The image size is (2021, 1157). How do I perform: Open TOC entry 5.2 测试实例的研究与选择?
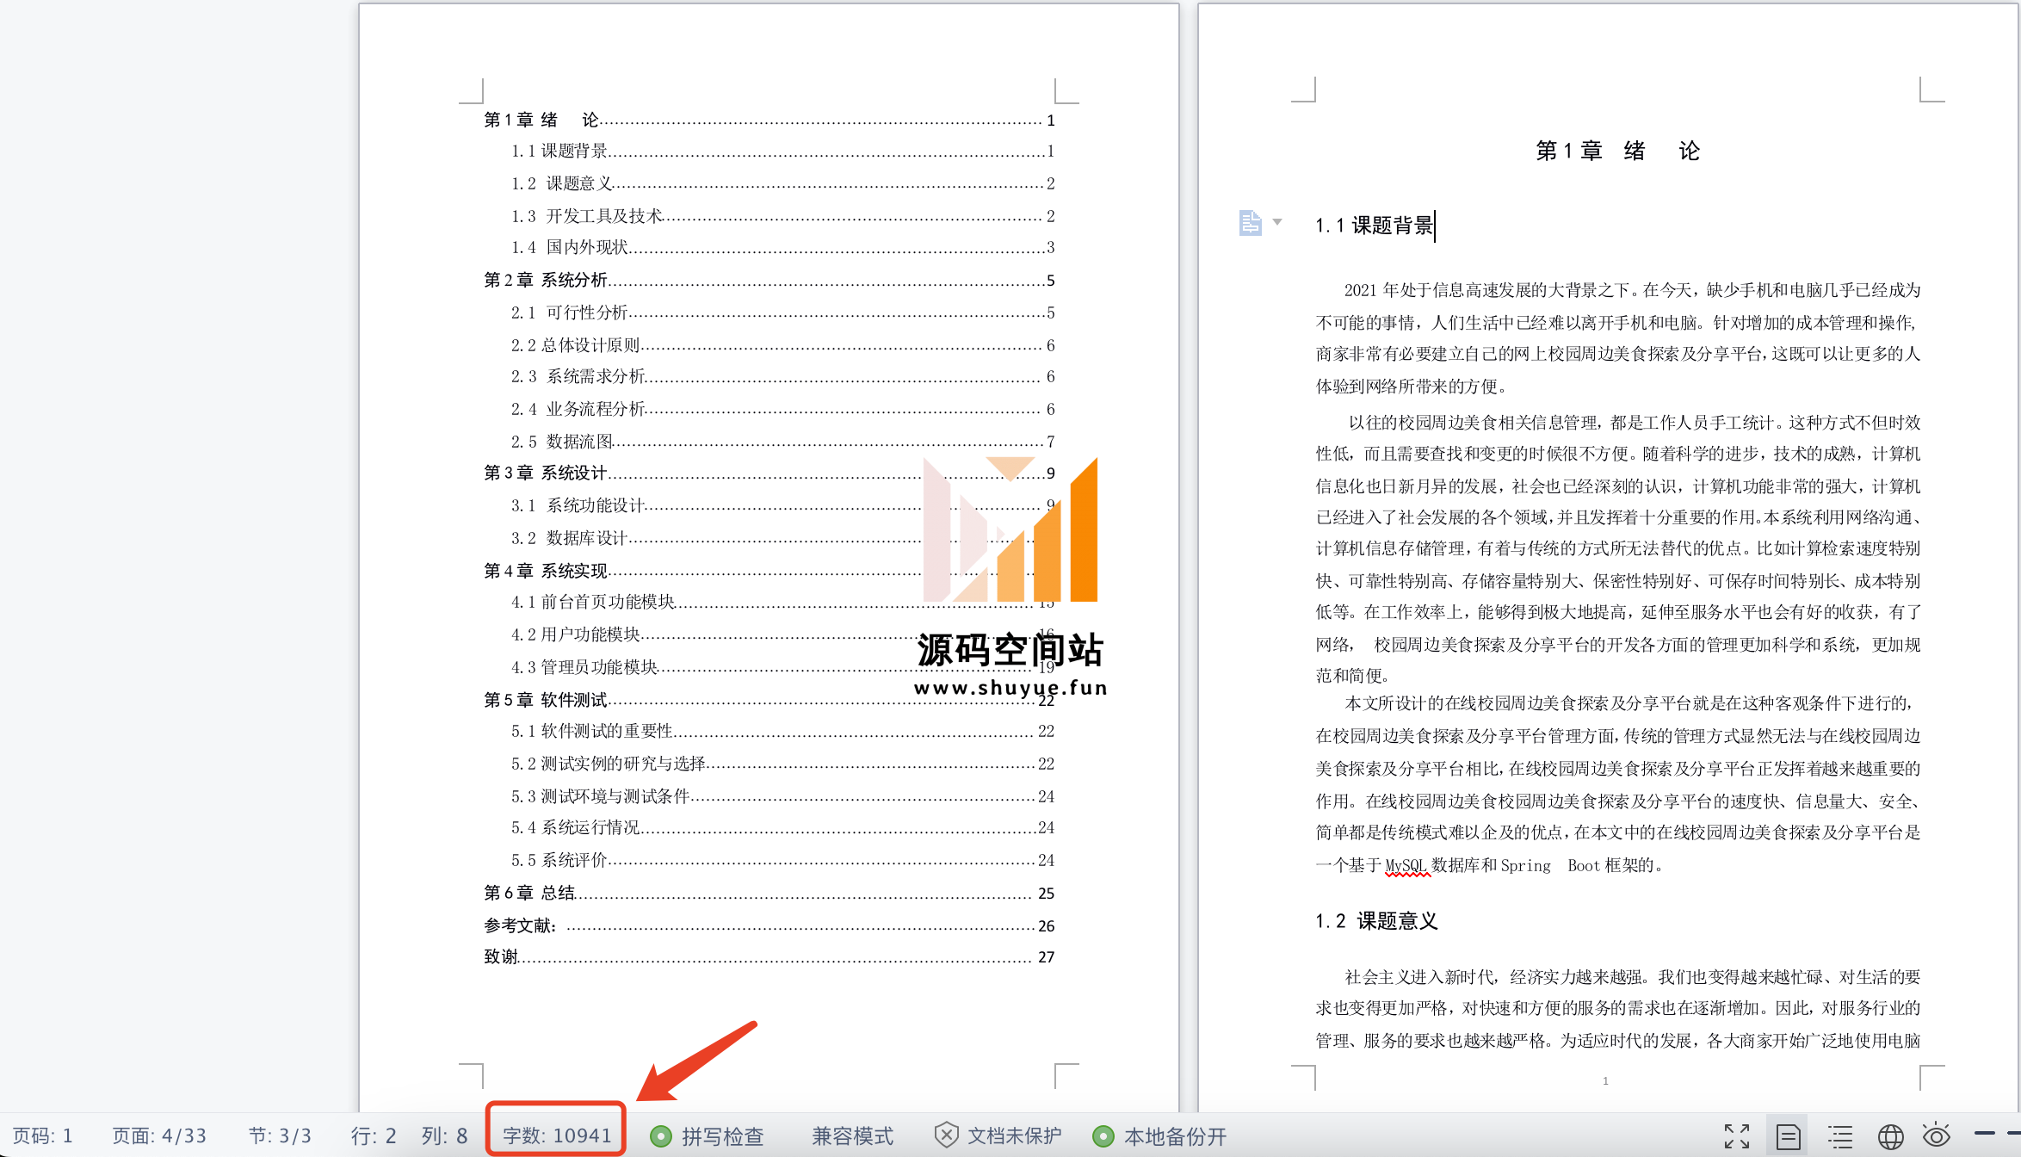pyautogui.click(x=782, y=763)
